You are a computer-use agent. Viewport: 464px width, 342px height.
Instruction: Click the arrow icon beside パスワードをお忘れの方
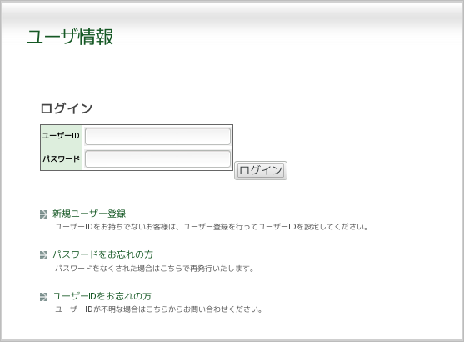point(43,255)
